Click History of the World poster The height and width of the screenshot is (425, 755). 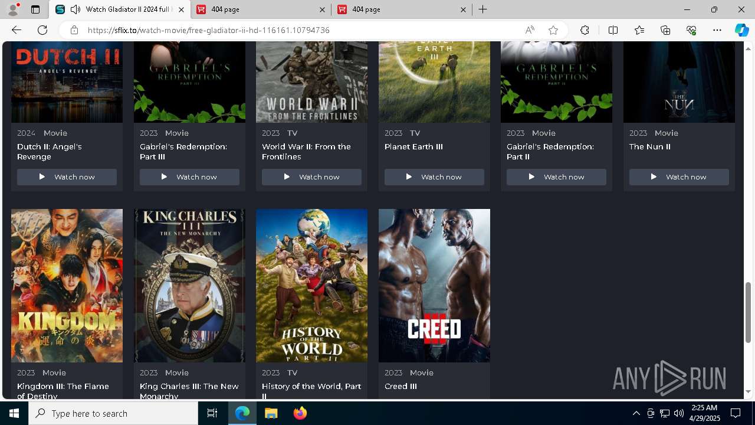click(x=311, y=286)
